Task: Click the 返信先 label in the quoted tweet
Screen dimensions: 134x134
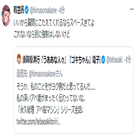Action: tap(22, 74)
